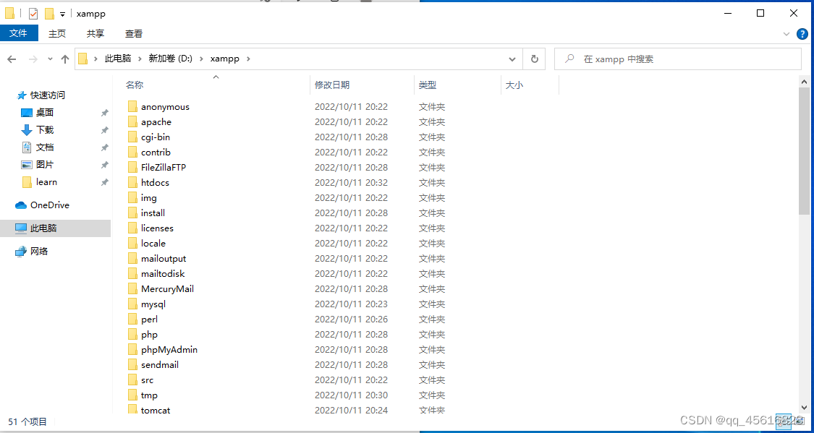Select the mailoutput folder icon
Image resolution: width=814 pixels, height=433 pixels.
click(x=132, y=258)
